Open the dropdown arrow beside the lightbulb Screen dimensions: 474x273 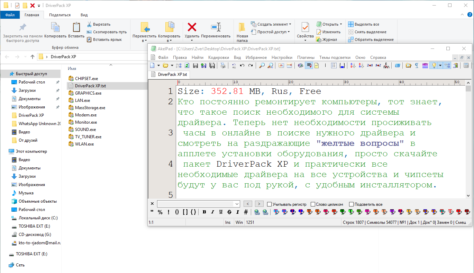click(440, 65)
